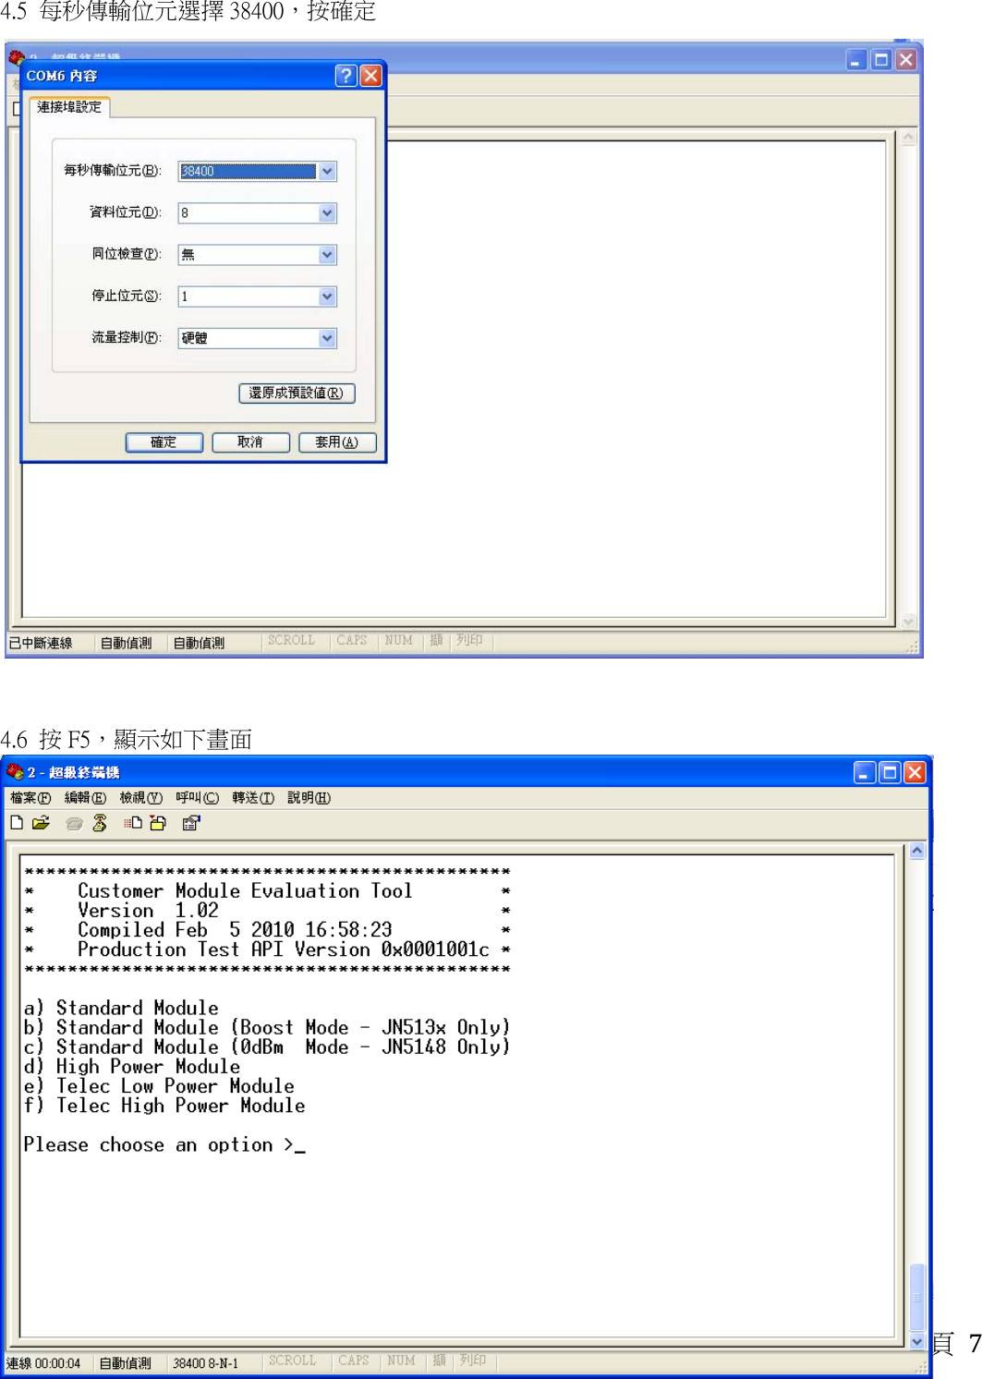Expand the 每秒傳輸位元 baud rate dropdown

327,171
